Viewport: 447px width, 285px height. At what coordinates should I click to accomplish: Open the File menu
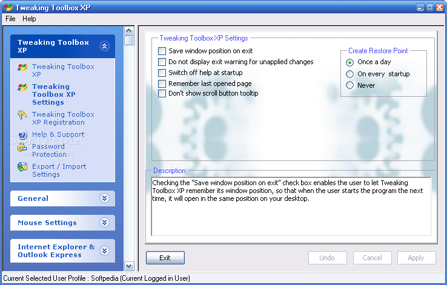[10, 19]
